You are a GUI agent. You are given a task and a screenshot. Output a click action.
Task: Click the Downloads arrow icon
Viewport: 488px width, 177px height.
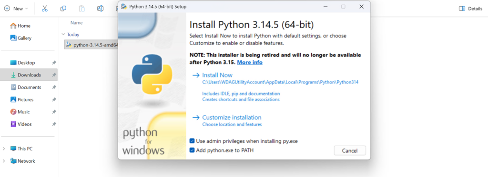tap(13, 75)
